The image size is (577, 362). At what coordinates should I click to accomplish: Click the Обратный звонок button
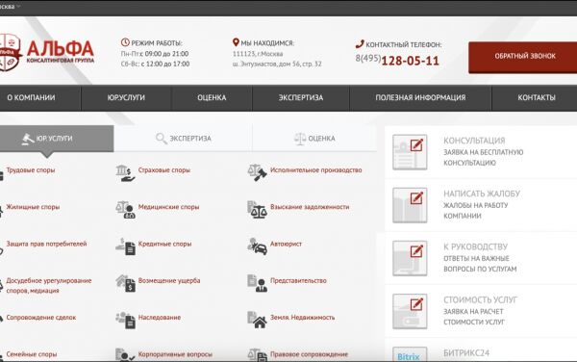(523, 57)
